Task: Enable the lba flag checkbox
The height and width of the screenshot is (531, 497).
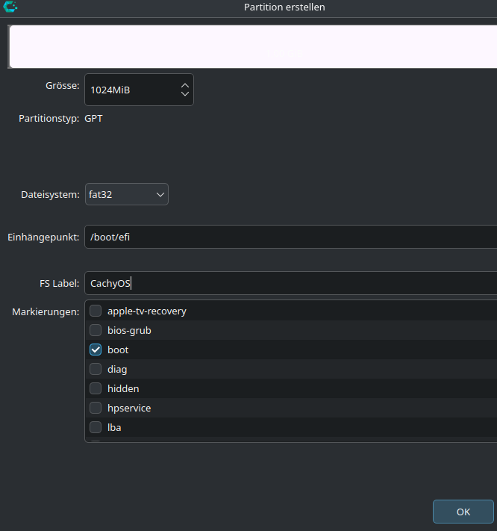Action: click(96, 427)
